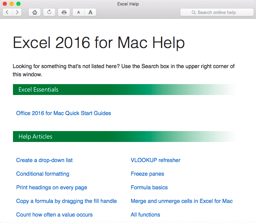Screen dimensions: 256x223
Task: Click the Reload page icon
Action: [49, 12]
